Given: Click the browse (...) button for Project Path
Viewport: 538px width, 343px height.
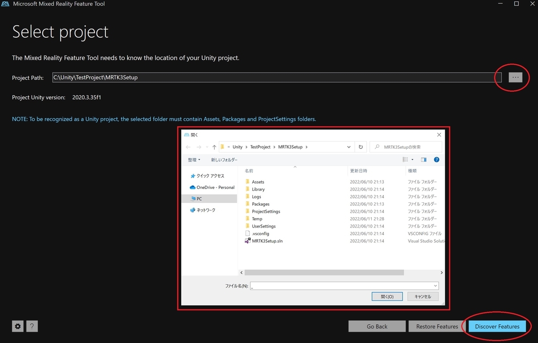Looking at the screenshot, I should click(516, 77).
